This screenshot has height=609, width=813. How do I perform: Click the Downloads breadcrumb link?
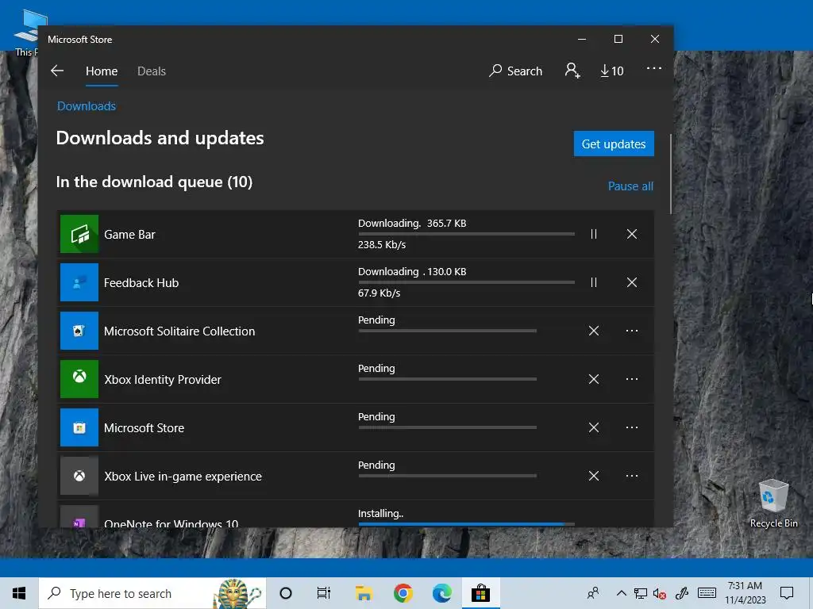(87, 106)
